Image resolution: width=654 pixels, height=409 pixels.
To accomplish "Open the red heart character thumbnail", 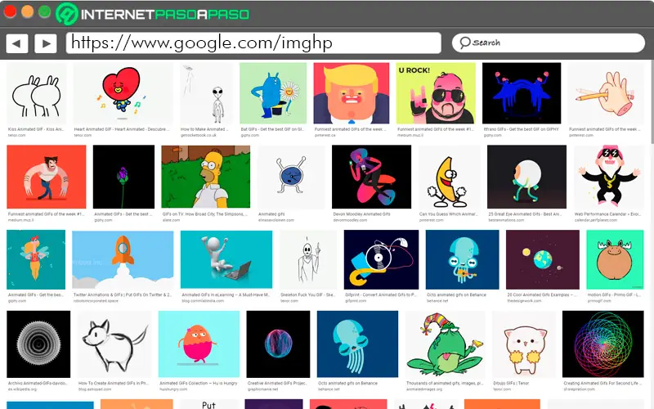I will pos(123,93).
